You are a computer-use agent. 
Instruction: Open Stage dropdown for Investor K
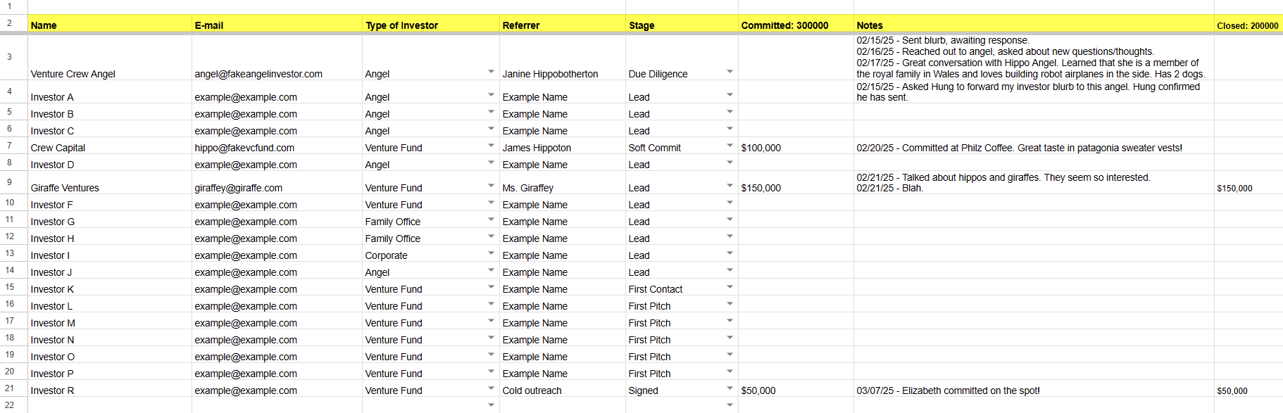(730, 287)
